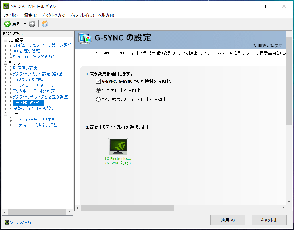
Task: Open 複数のディスプレイの設定 page
Action: [34, 108]
